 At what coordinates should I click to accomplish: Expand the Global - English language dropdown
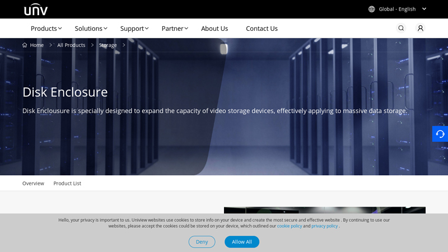point(398,9)
